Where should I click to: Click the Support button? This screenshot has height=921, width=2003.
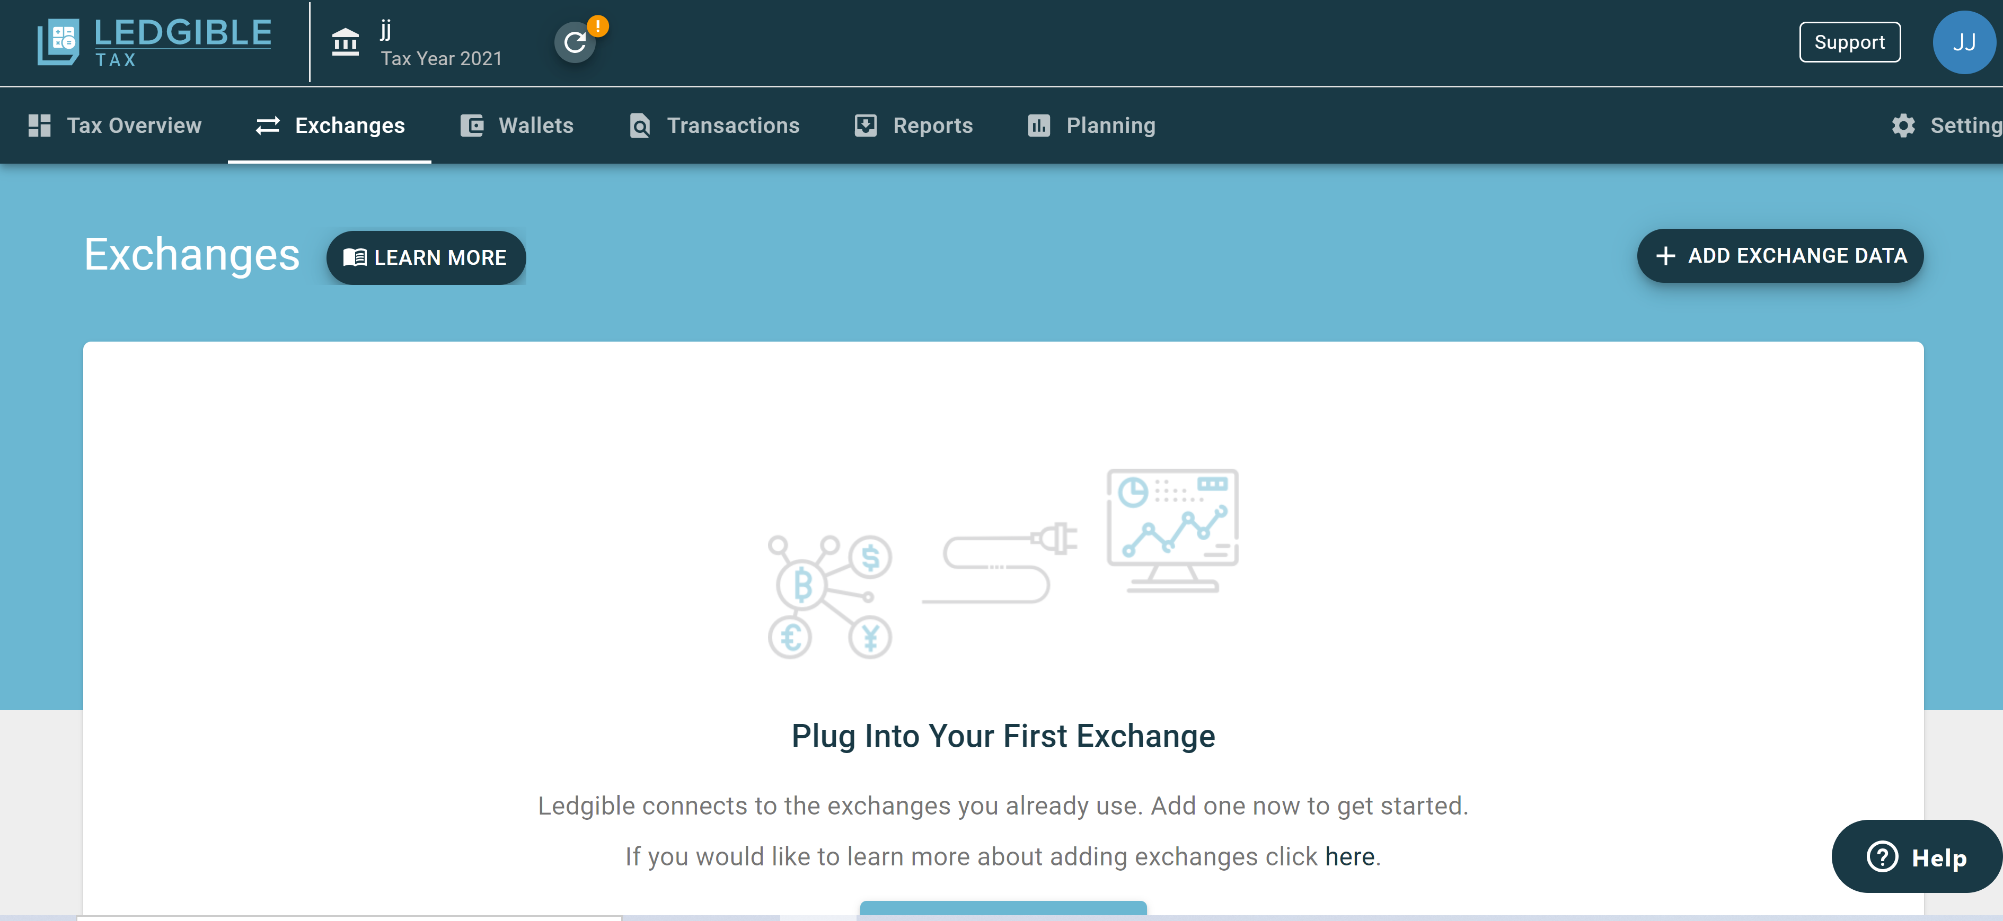click(x=1850, y=42)
